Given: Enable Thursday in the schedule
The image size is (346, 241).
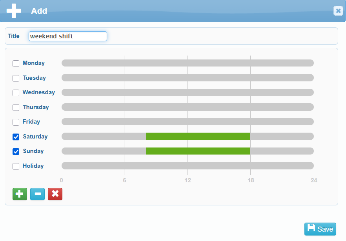Looking at the screenshot, I should point(16,107).
